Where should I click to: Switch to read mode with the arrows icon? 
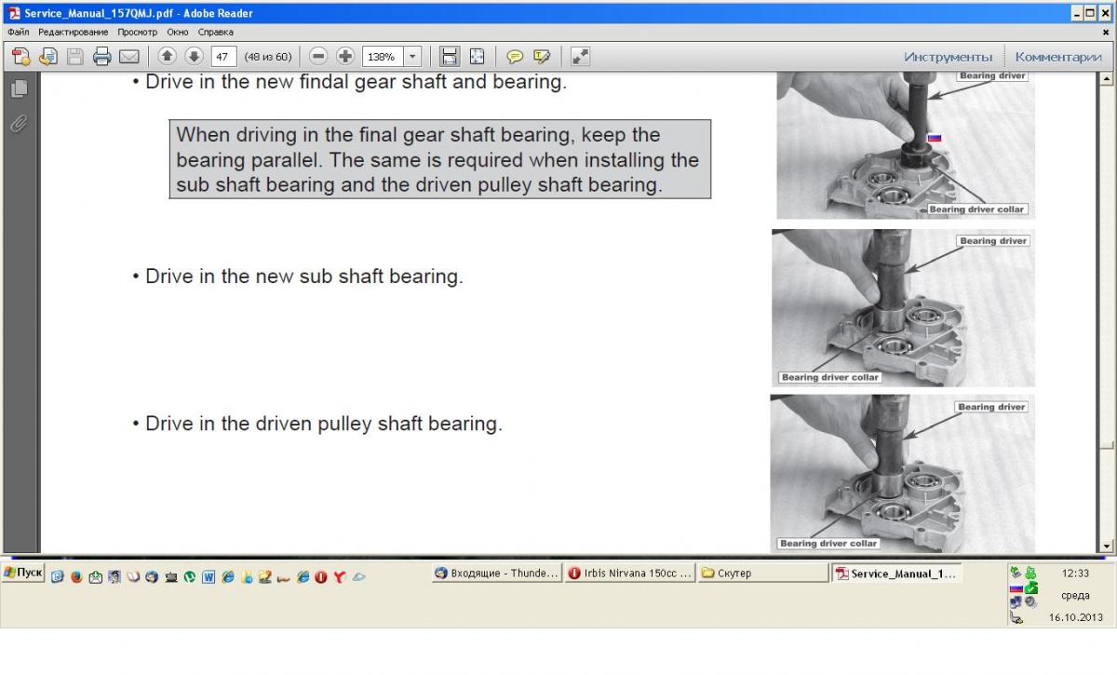(x=580, y=56)
